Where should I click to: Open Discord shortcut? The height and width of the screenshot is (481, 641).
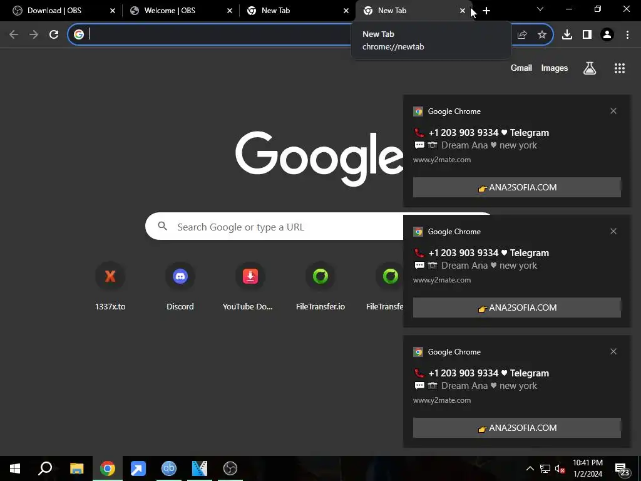pos(180,286)
